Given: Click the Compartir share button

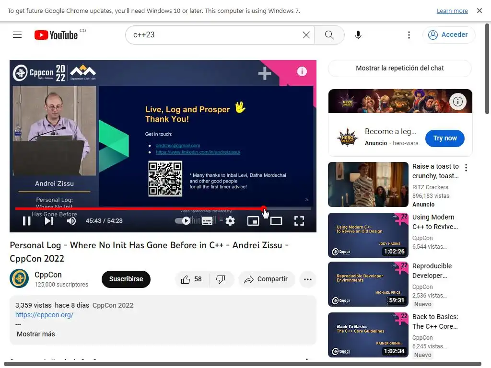Looking at the screenshot, I should (x=267, y=279).
